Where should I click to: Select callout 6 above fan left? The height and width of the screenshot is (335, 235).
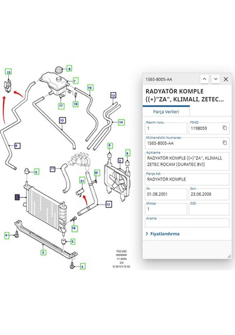[x=110, y=146]
